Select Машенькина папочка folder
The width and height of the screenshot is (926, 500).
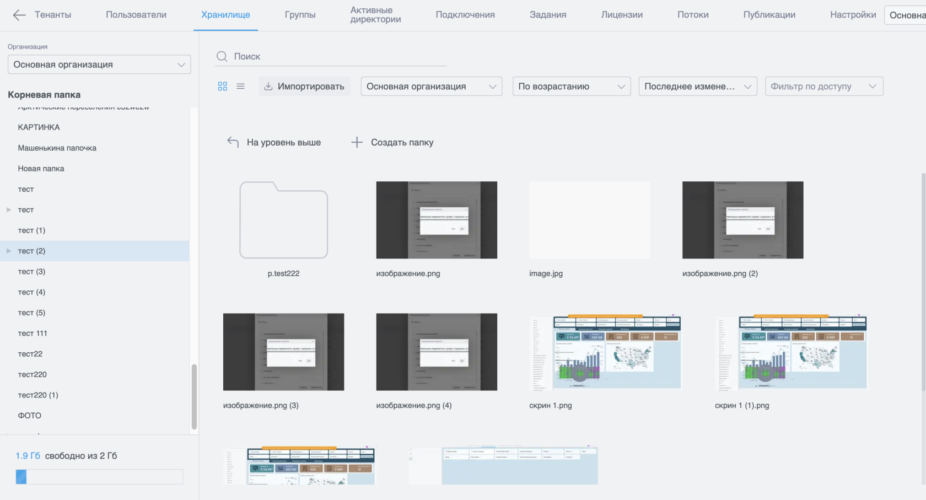[57, 148]
